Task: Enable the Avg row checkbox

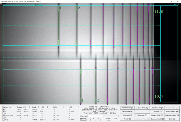Action: coord(4,120)
